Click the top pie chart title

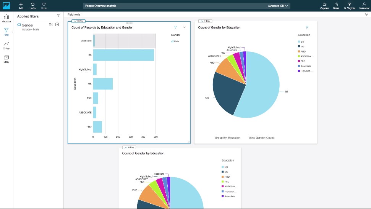pos(219,27)
